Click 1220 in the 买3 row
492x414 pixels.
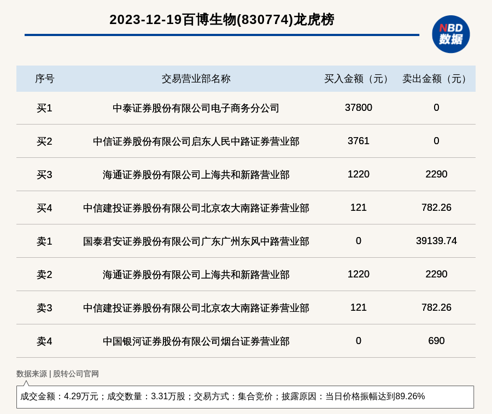pos(358,174)
